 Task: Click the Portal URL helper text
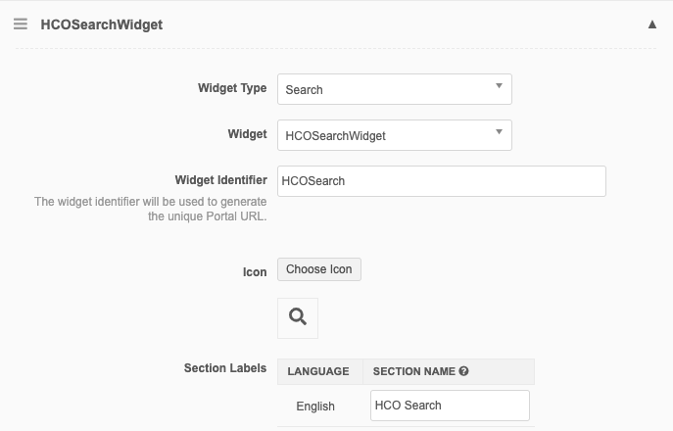pyautogui.click(x=151, y=209)
